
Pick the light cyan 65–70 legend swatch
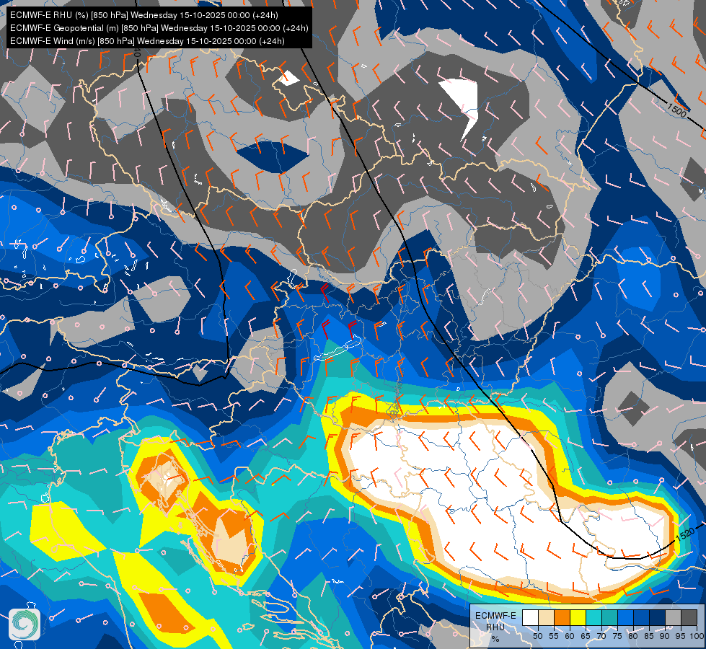coord(594,617)
